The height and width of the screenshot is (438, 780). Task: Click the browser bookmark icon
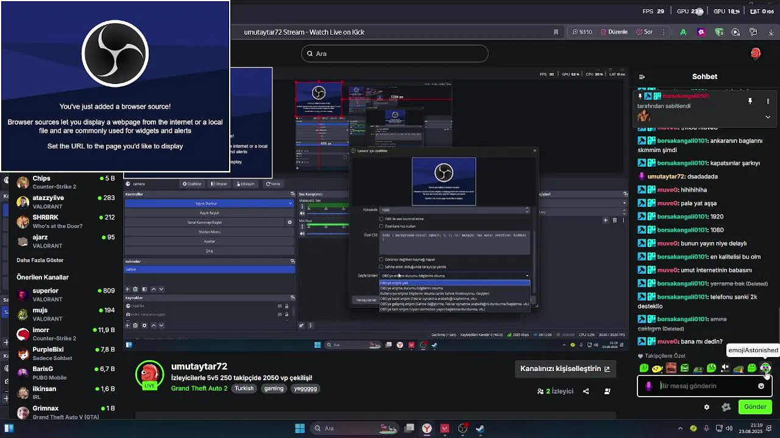click(556, 32)
